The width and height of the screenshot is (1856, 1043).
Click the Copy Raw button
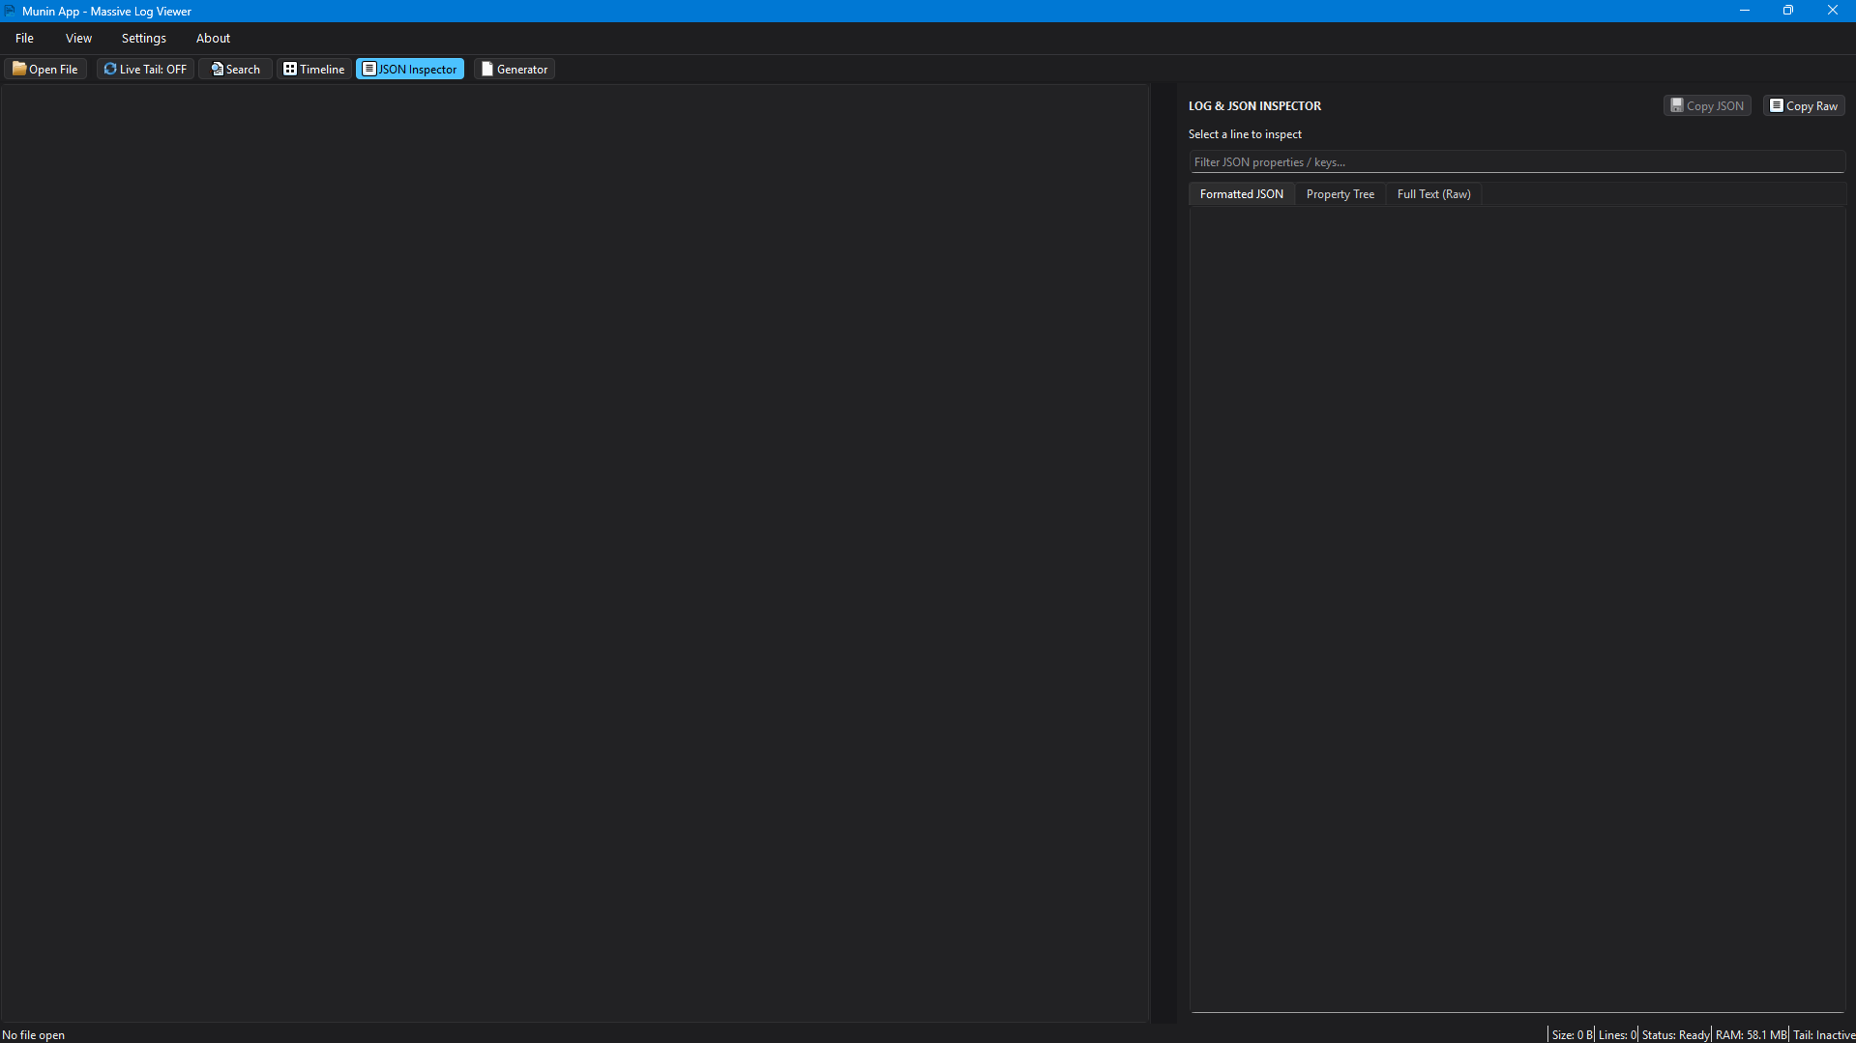coord(1804,105)
